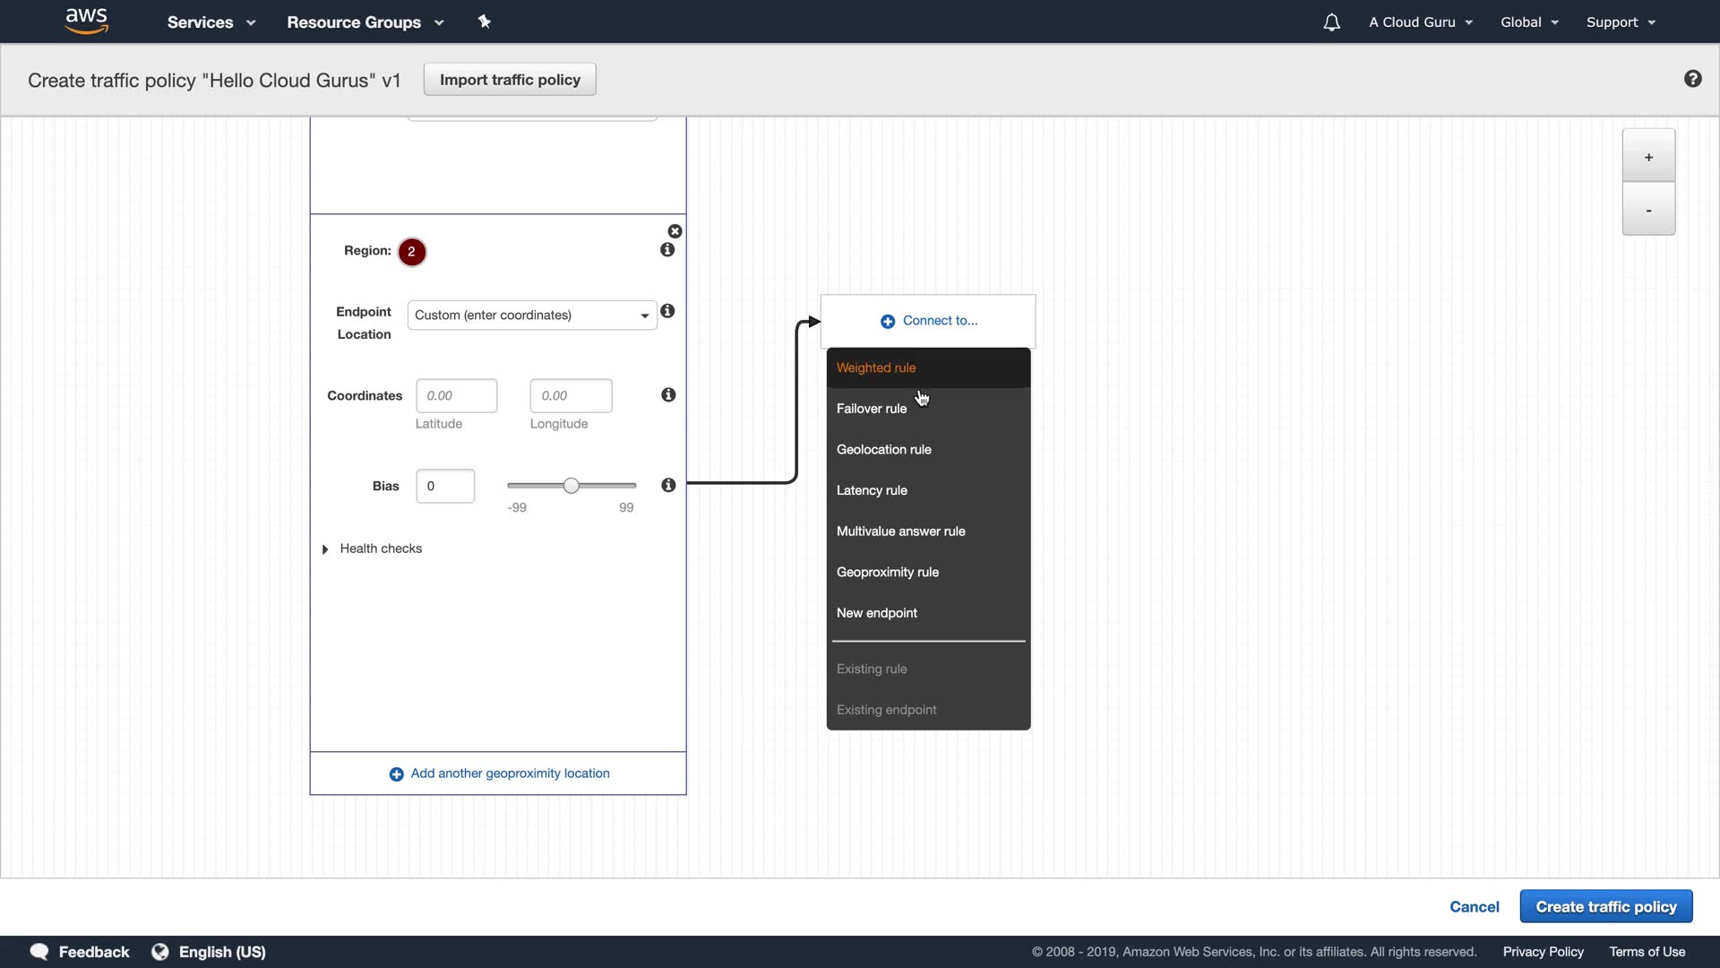The height and width of the screenshot is (968, 1720).
Task: Open Resource Groups dropdown
Action: 365,22
